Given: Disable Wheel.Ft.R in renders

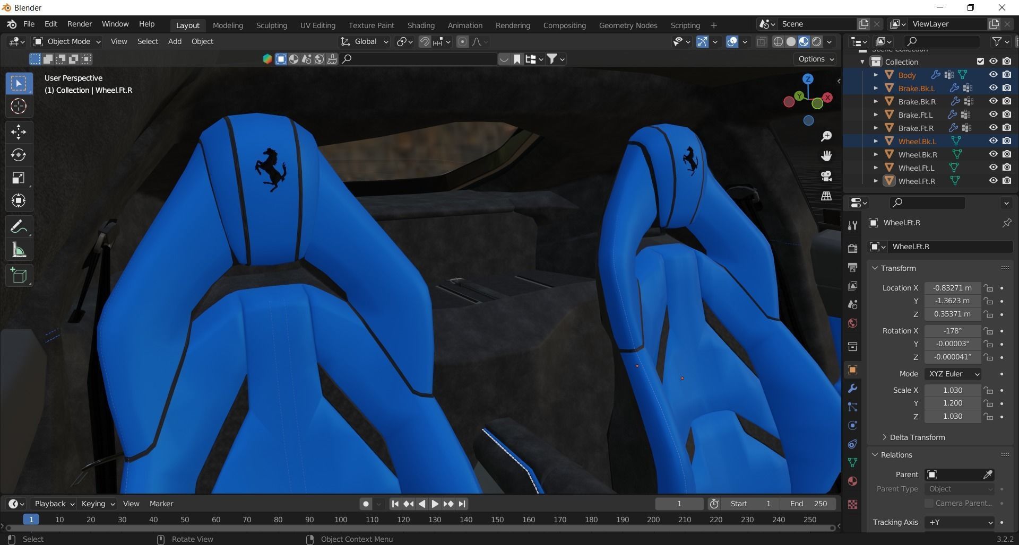Looking at the screenshot, I should coord(1007,181).
